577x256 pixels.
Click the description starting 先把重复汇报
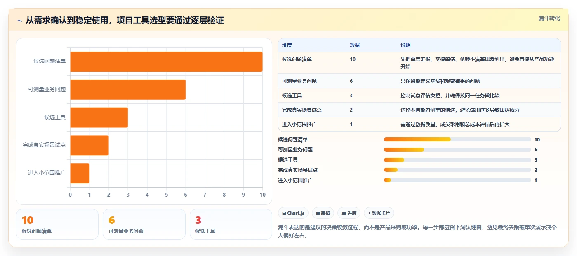pos(477,63)
